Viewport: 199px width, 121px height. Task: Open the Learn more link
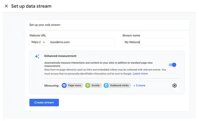140,74
